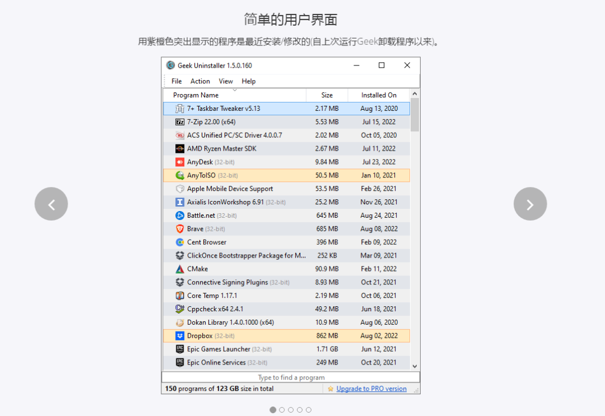Click the CMake triangle icon
The image size is (605, 416).
[179, 269]
